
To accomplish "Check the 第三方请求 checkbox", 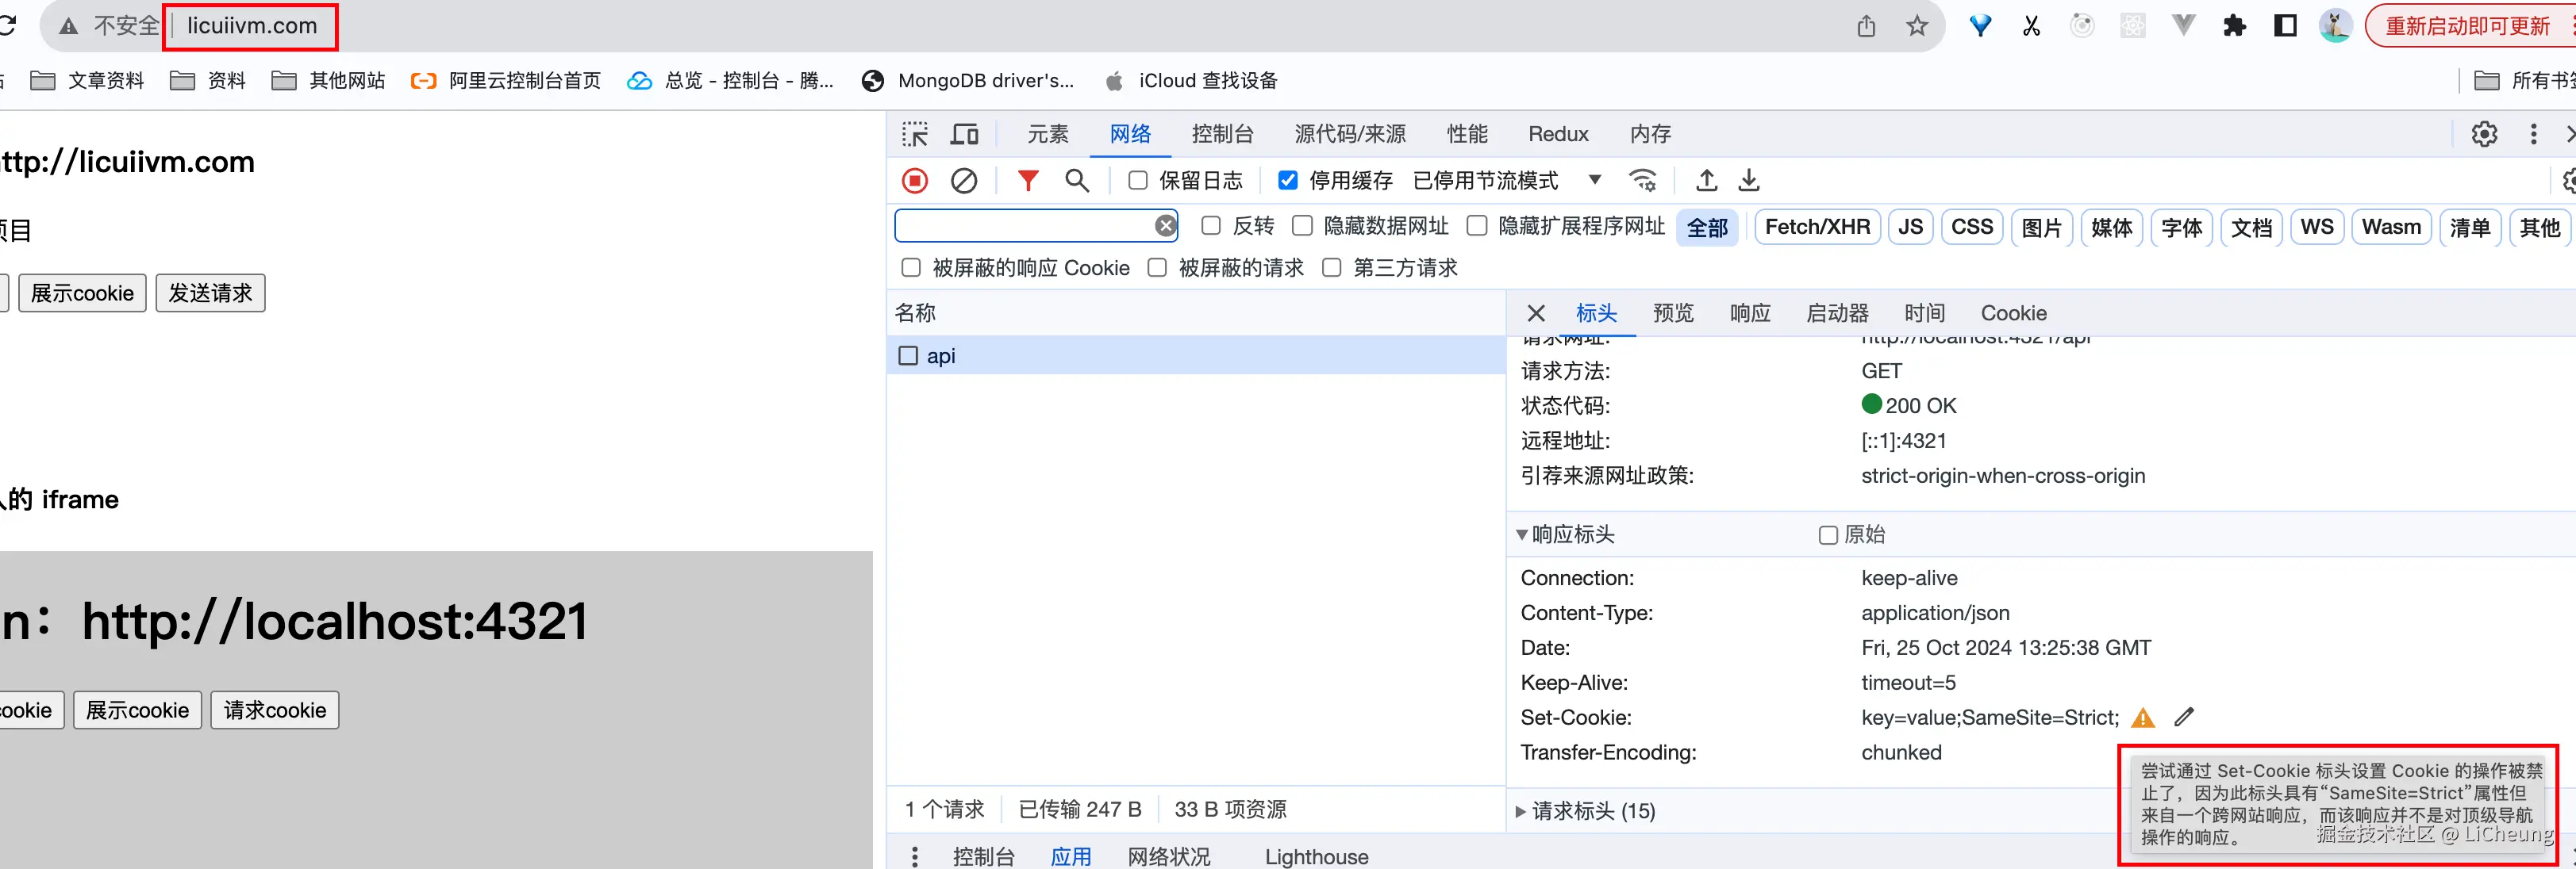I will (x=1332, y=268).
